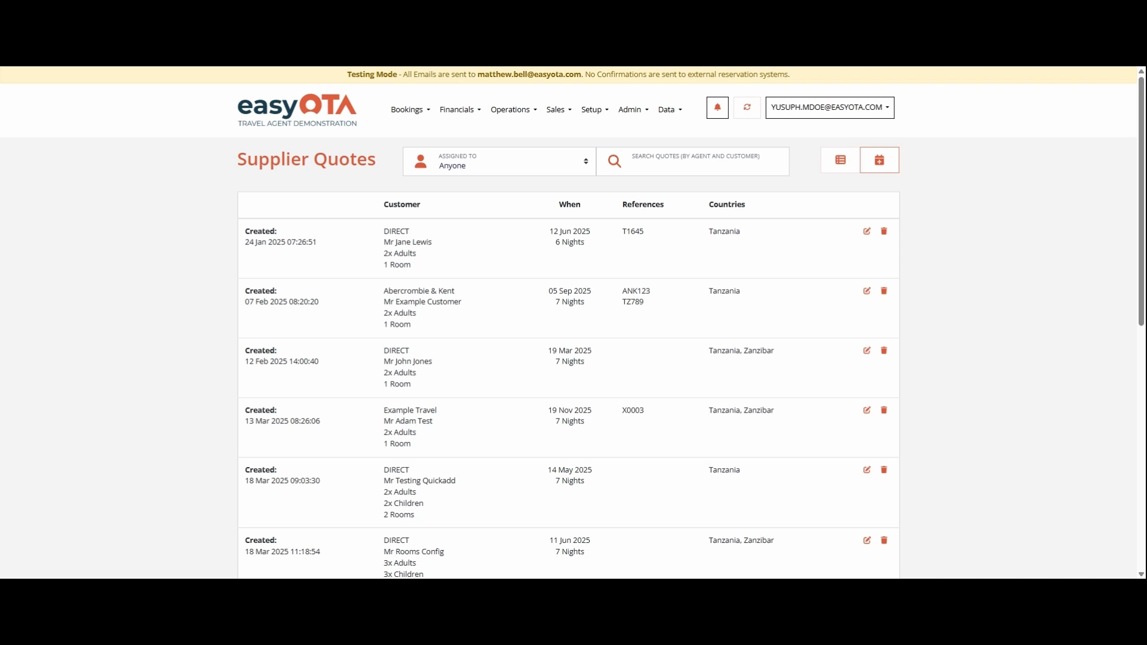Edit the Mr Testing Quickadd quote

coord(867,470)
